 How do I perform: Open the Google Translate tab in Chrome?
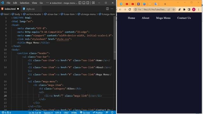[x=156, y=4]
